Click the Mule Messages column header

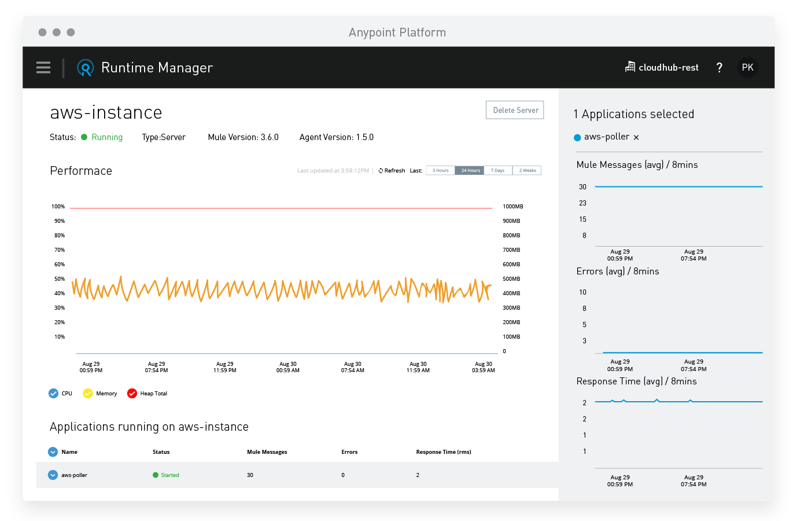pos(267,452)
